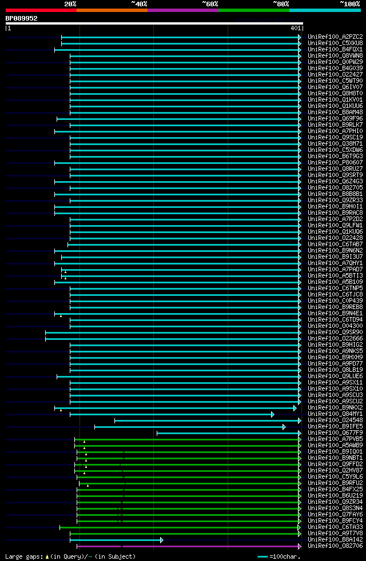
Task: Open hit UniRef100_Q8VWN8
Action: point(335,56)
